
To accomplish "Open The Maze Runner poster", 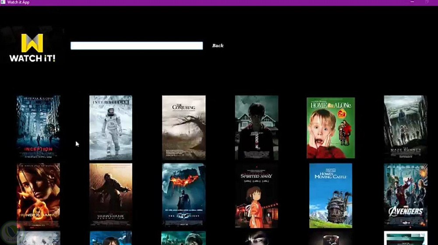I will point(405,127).
